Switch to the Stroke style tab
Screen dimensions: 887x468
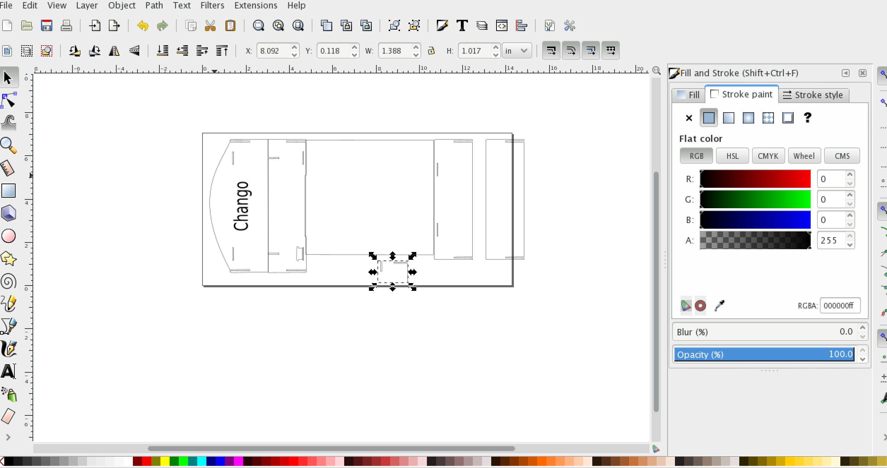813,95
